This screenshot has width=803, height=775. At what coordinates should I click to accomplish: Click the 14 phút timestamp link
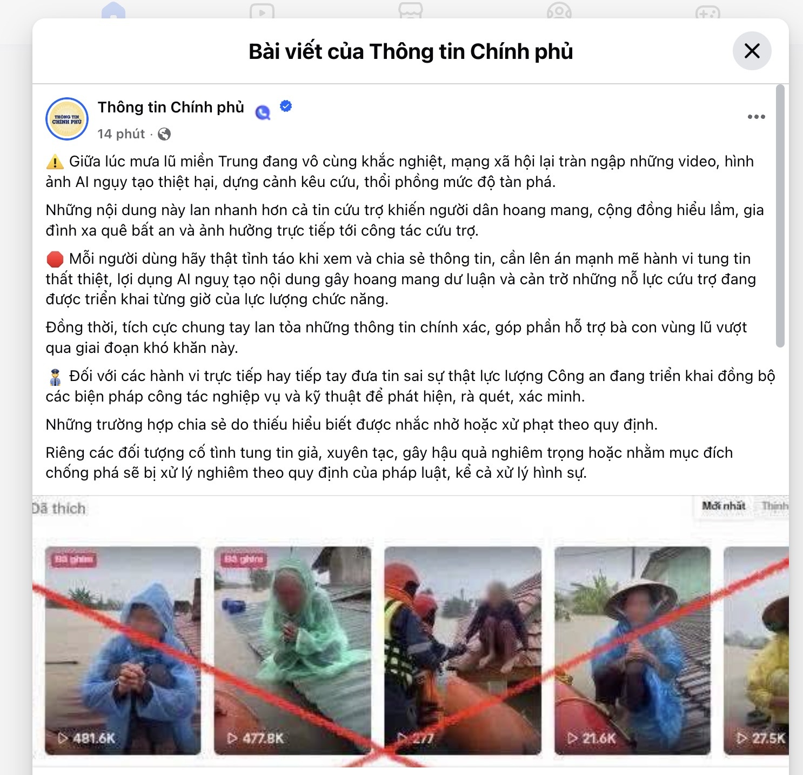click(x=121, y=134)
